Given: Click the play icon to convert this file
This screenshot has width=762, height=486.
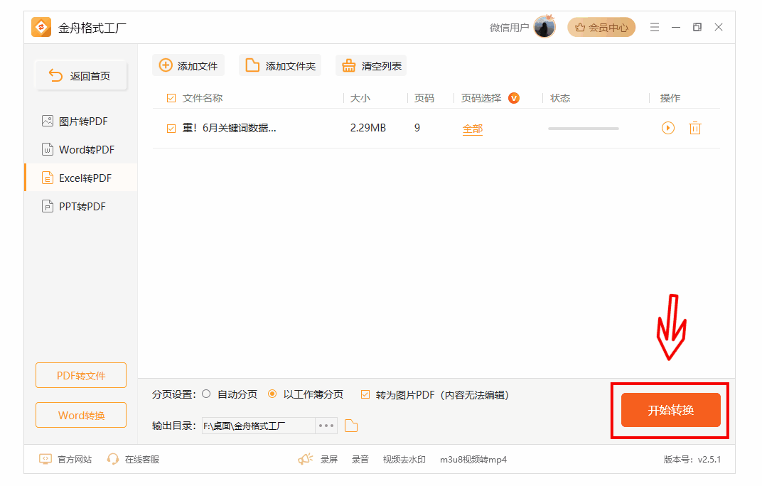Looking at the screenshot, I should 667,128.
